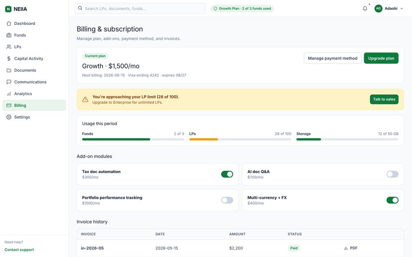This screenshot has height=257, width=412.
Task: Click the Capital Activity dollar icon
Action: point(9,59)
